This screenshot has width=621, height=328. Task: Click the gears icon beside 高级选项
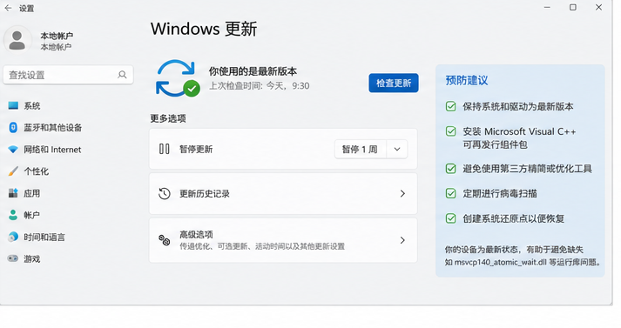165,240
